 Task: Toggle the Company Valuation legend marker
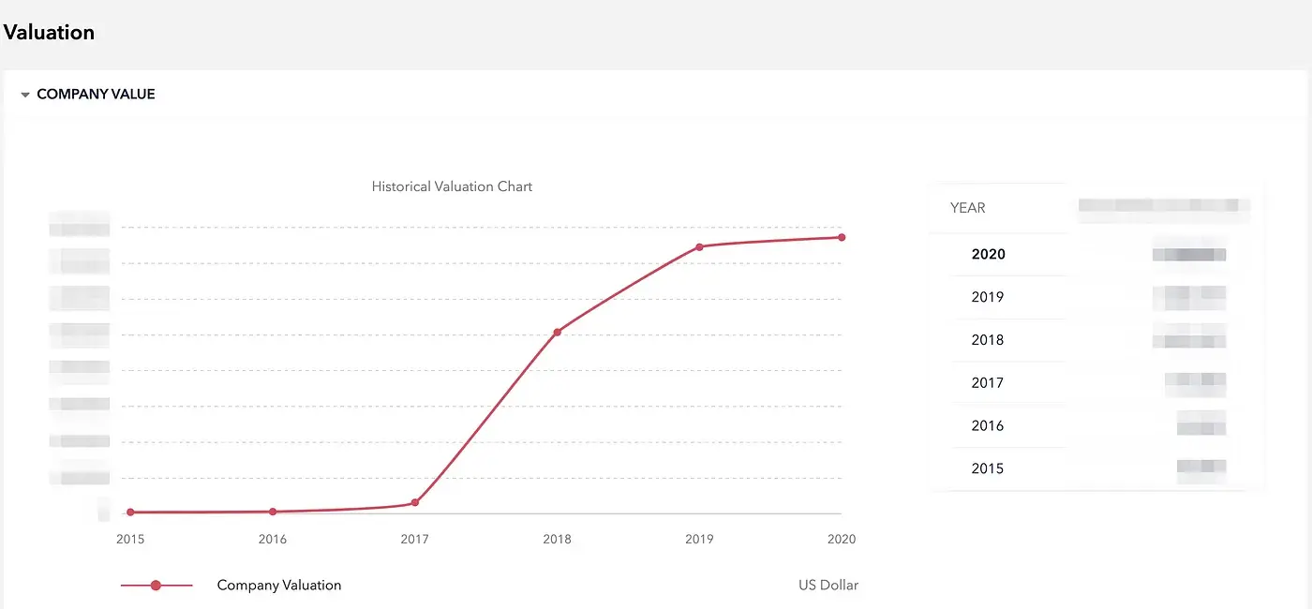click(157, 586)
